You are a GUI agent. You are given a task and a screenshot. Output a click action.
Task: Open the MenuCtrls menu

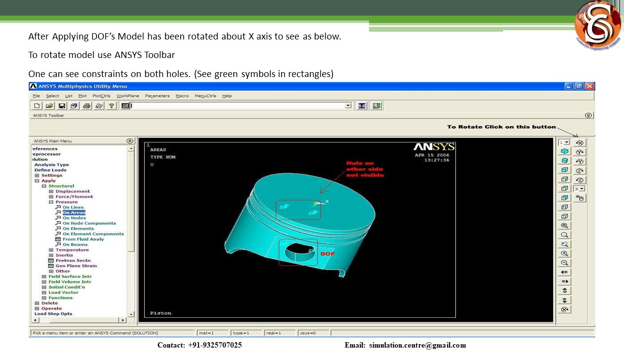click(205, 96)
